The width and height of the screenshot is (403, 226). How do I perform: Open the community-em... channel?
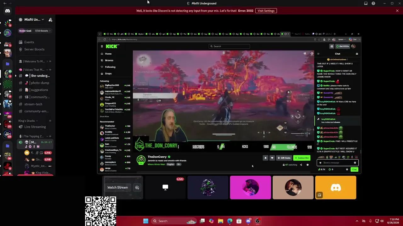35,111
